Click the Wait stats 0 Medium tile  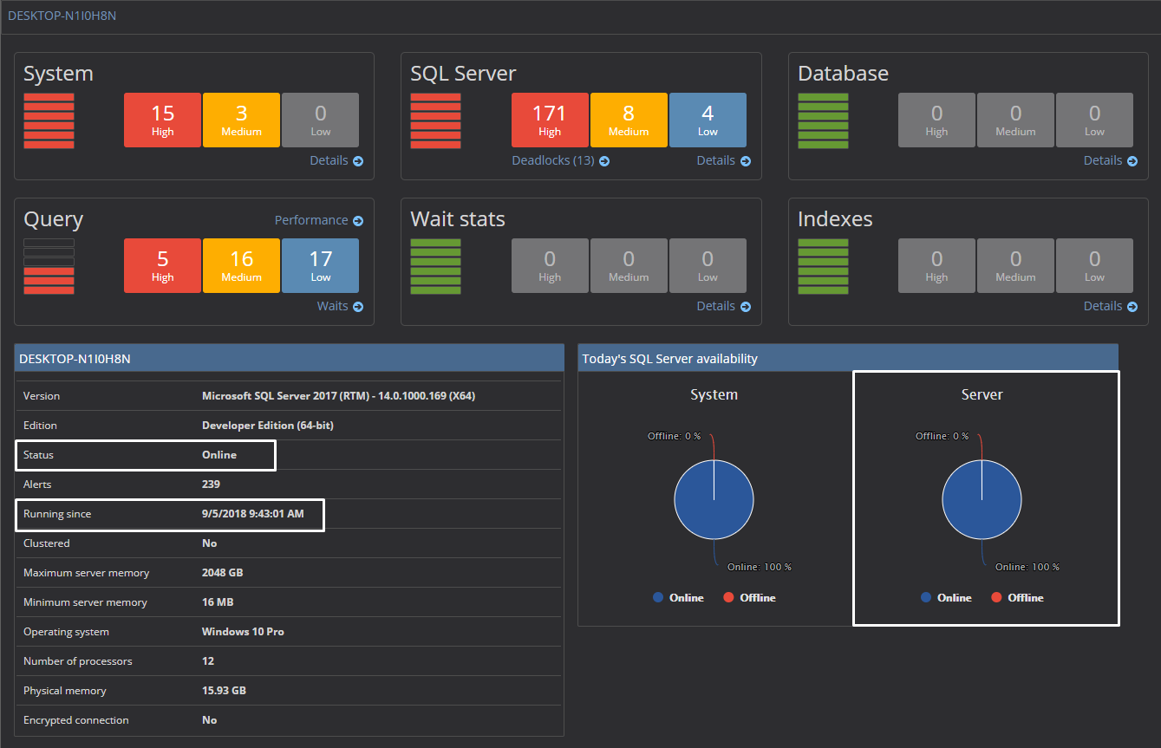click(629, 265)
